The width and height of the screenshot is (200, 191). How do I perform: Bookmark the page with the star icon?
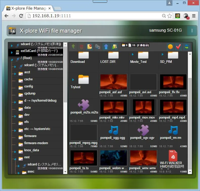point(169,16)
